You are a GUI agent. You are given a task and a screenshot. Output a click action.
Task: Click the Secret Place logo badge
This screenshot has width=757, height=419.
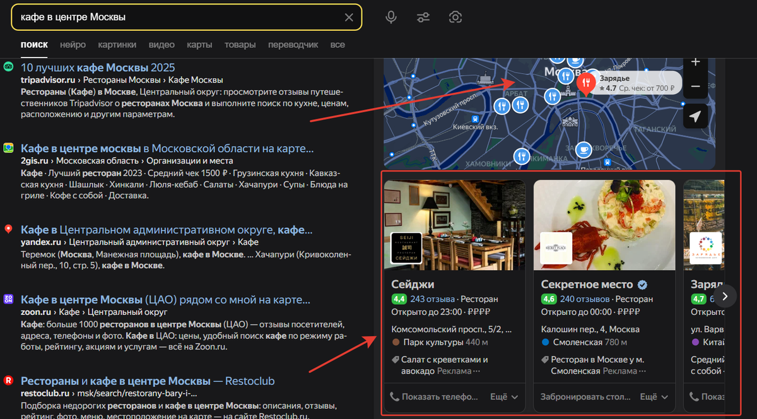point(556,247)
